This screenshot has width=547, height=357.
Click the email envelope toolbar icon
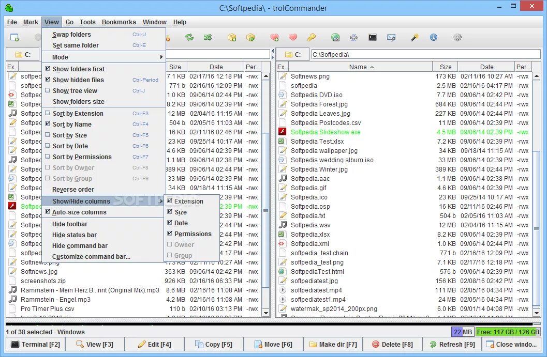point(391,37)
